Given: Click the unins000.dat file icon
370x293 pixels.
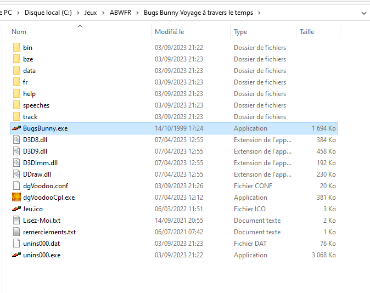Looking at the screenshot, I should coord(16,244).
